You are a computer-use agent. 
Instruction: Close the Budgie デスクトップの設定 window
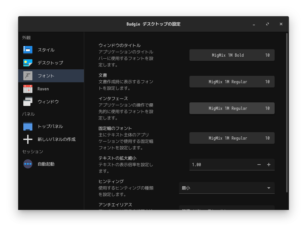coord(281,24)
